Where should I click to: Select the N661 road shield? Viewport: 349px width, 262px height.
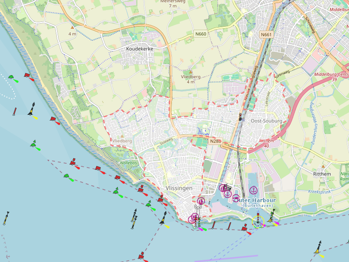(266, 34)
